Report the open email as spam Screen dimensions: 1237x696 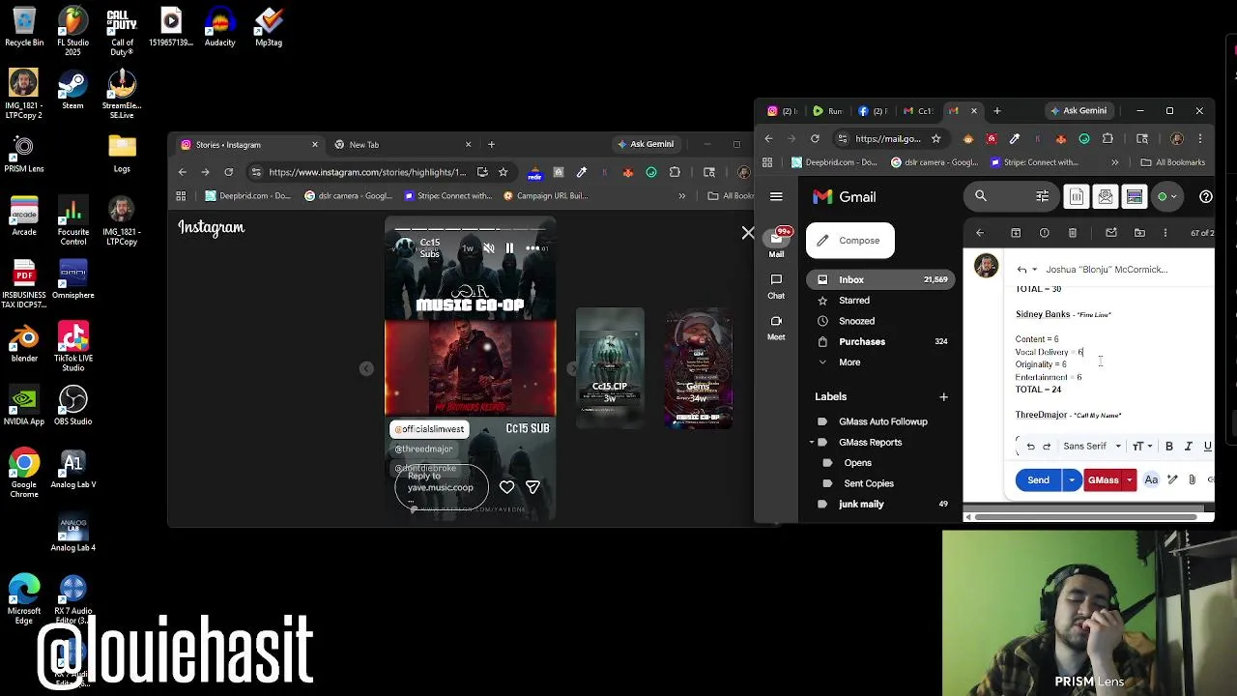pyautogui.click(x=1044, y=233)
